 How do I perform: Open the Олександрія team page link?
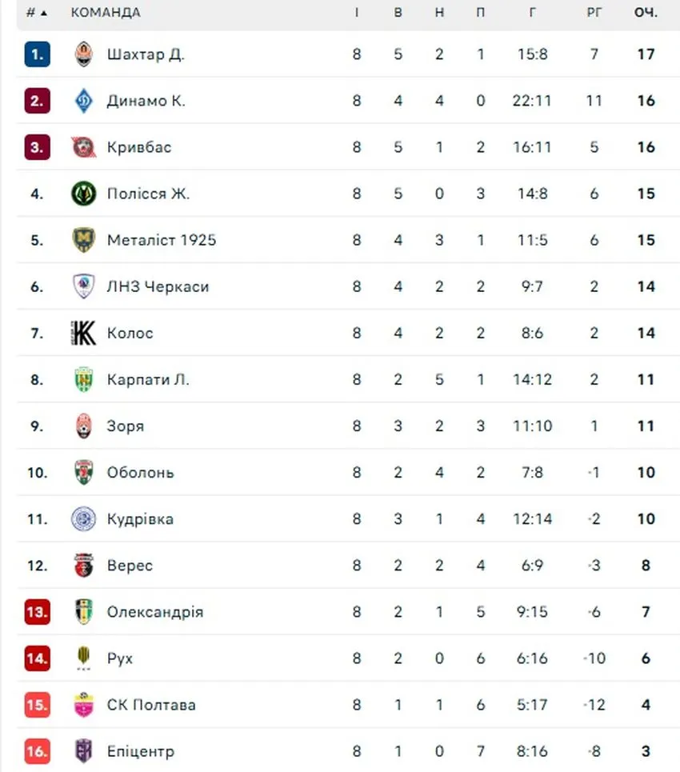point(154,612)
